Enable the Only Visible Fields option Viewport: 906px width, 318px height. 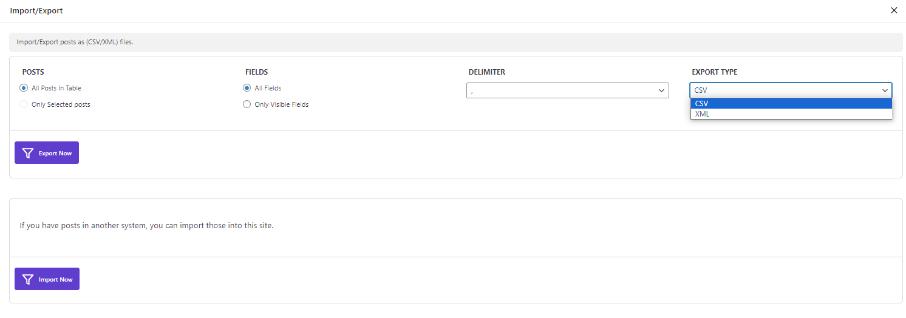[247, 104]
